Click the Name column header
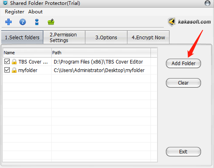 pyautogui.click(x=27, y=53)
